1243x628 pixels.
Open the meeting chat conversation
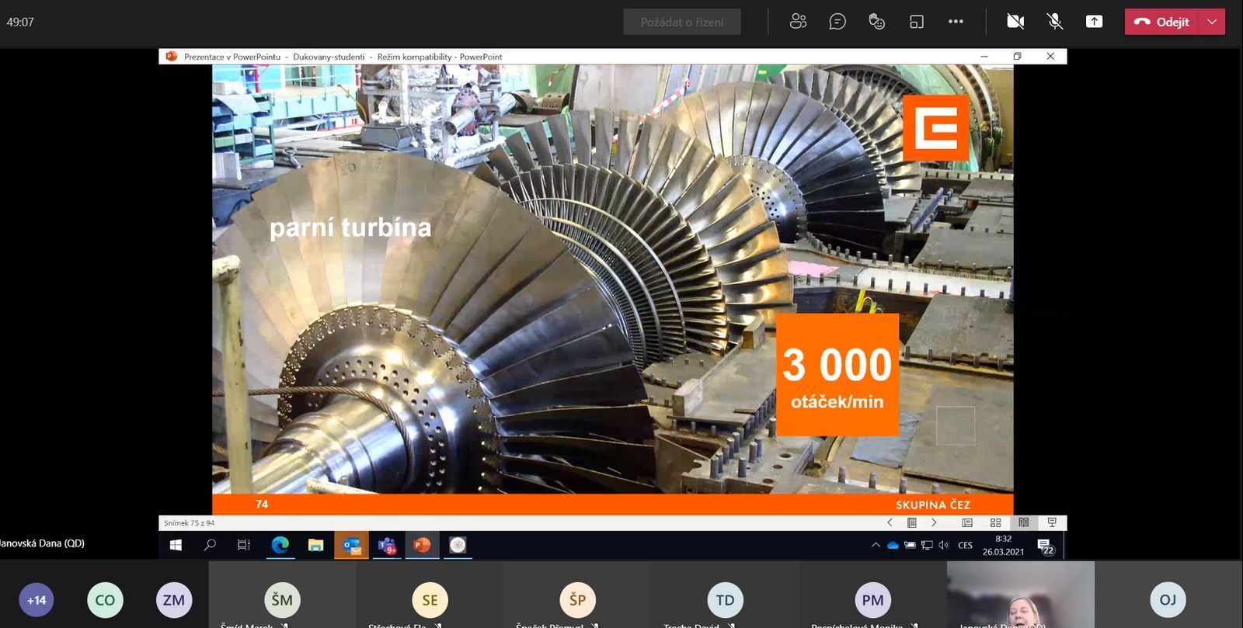point(837,22)
